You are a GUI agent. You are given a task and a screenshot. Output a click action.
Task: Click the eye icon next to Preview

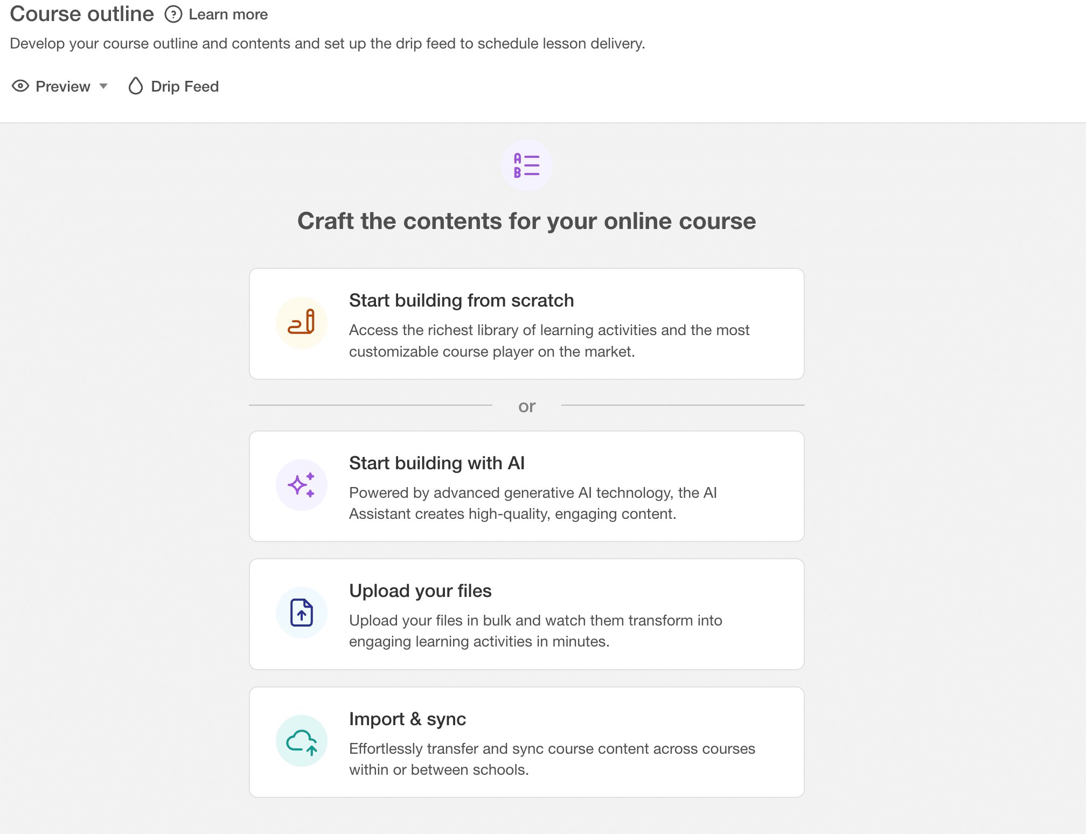click(21, 86)
